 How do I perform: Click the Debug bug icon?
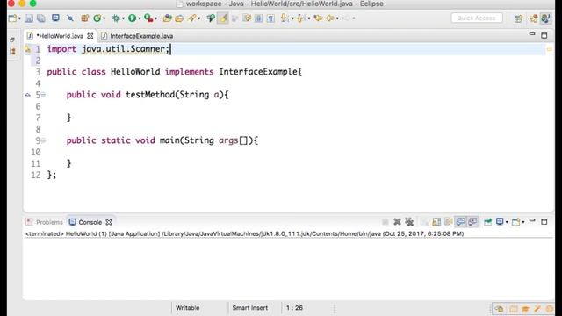point(116,18)
